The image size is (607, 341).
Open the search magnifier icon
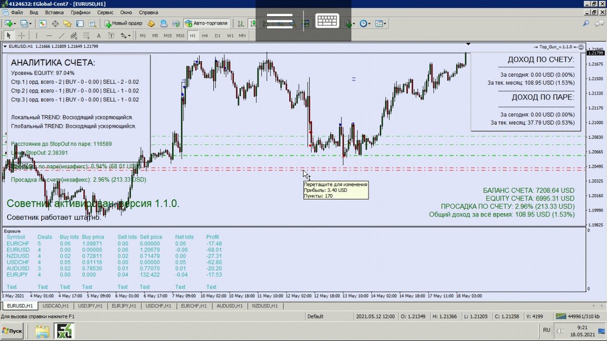(x=586, y=23)
